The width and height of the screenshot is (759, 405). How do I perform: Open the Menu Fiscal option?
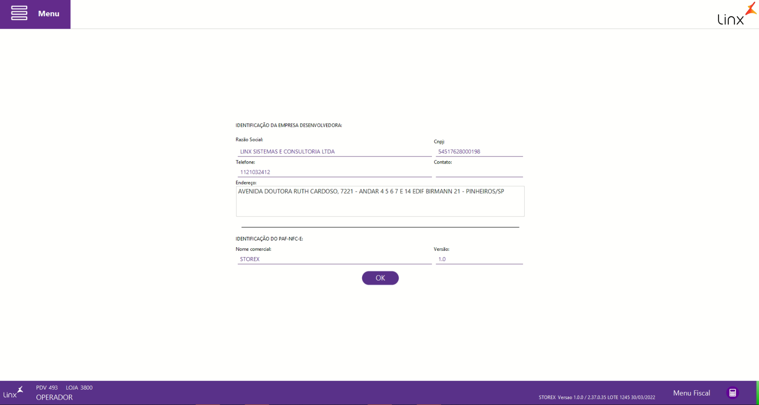click(691, 393)
